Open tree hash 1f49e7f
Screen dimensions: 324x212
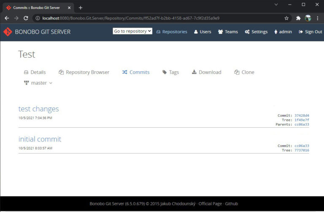(x=302, y=120)
